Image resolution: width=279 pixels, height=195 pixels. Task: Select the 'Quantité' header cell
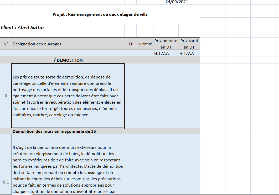[x=145, y=44]
